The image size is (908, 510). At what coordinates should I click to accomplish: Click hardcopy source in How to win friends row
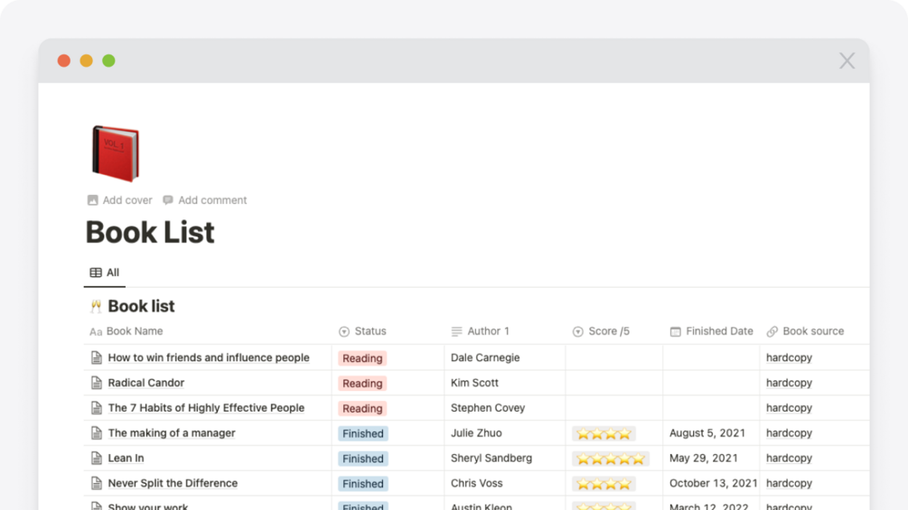(x=789, y=357)
